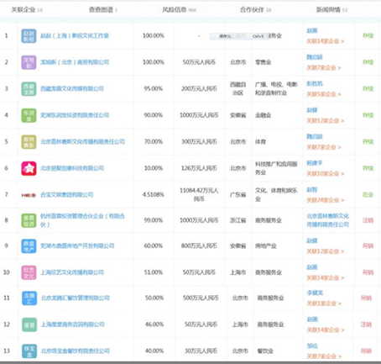Select the 房地产业 industry cell
Viewport: 381px width, 364px height.
(265, 245)
